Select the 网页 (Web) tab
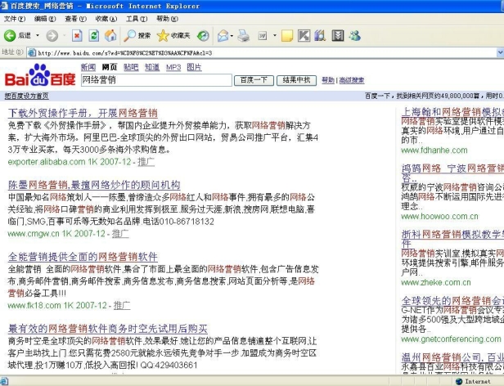 point(110,67)
